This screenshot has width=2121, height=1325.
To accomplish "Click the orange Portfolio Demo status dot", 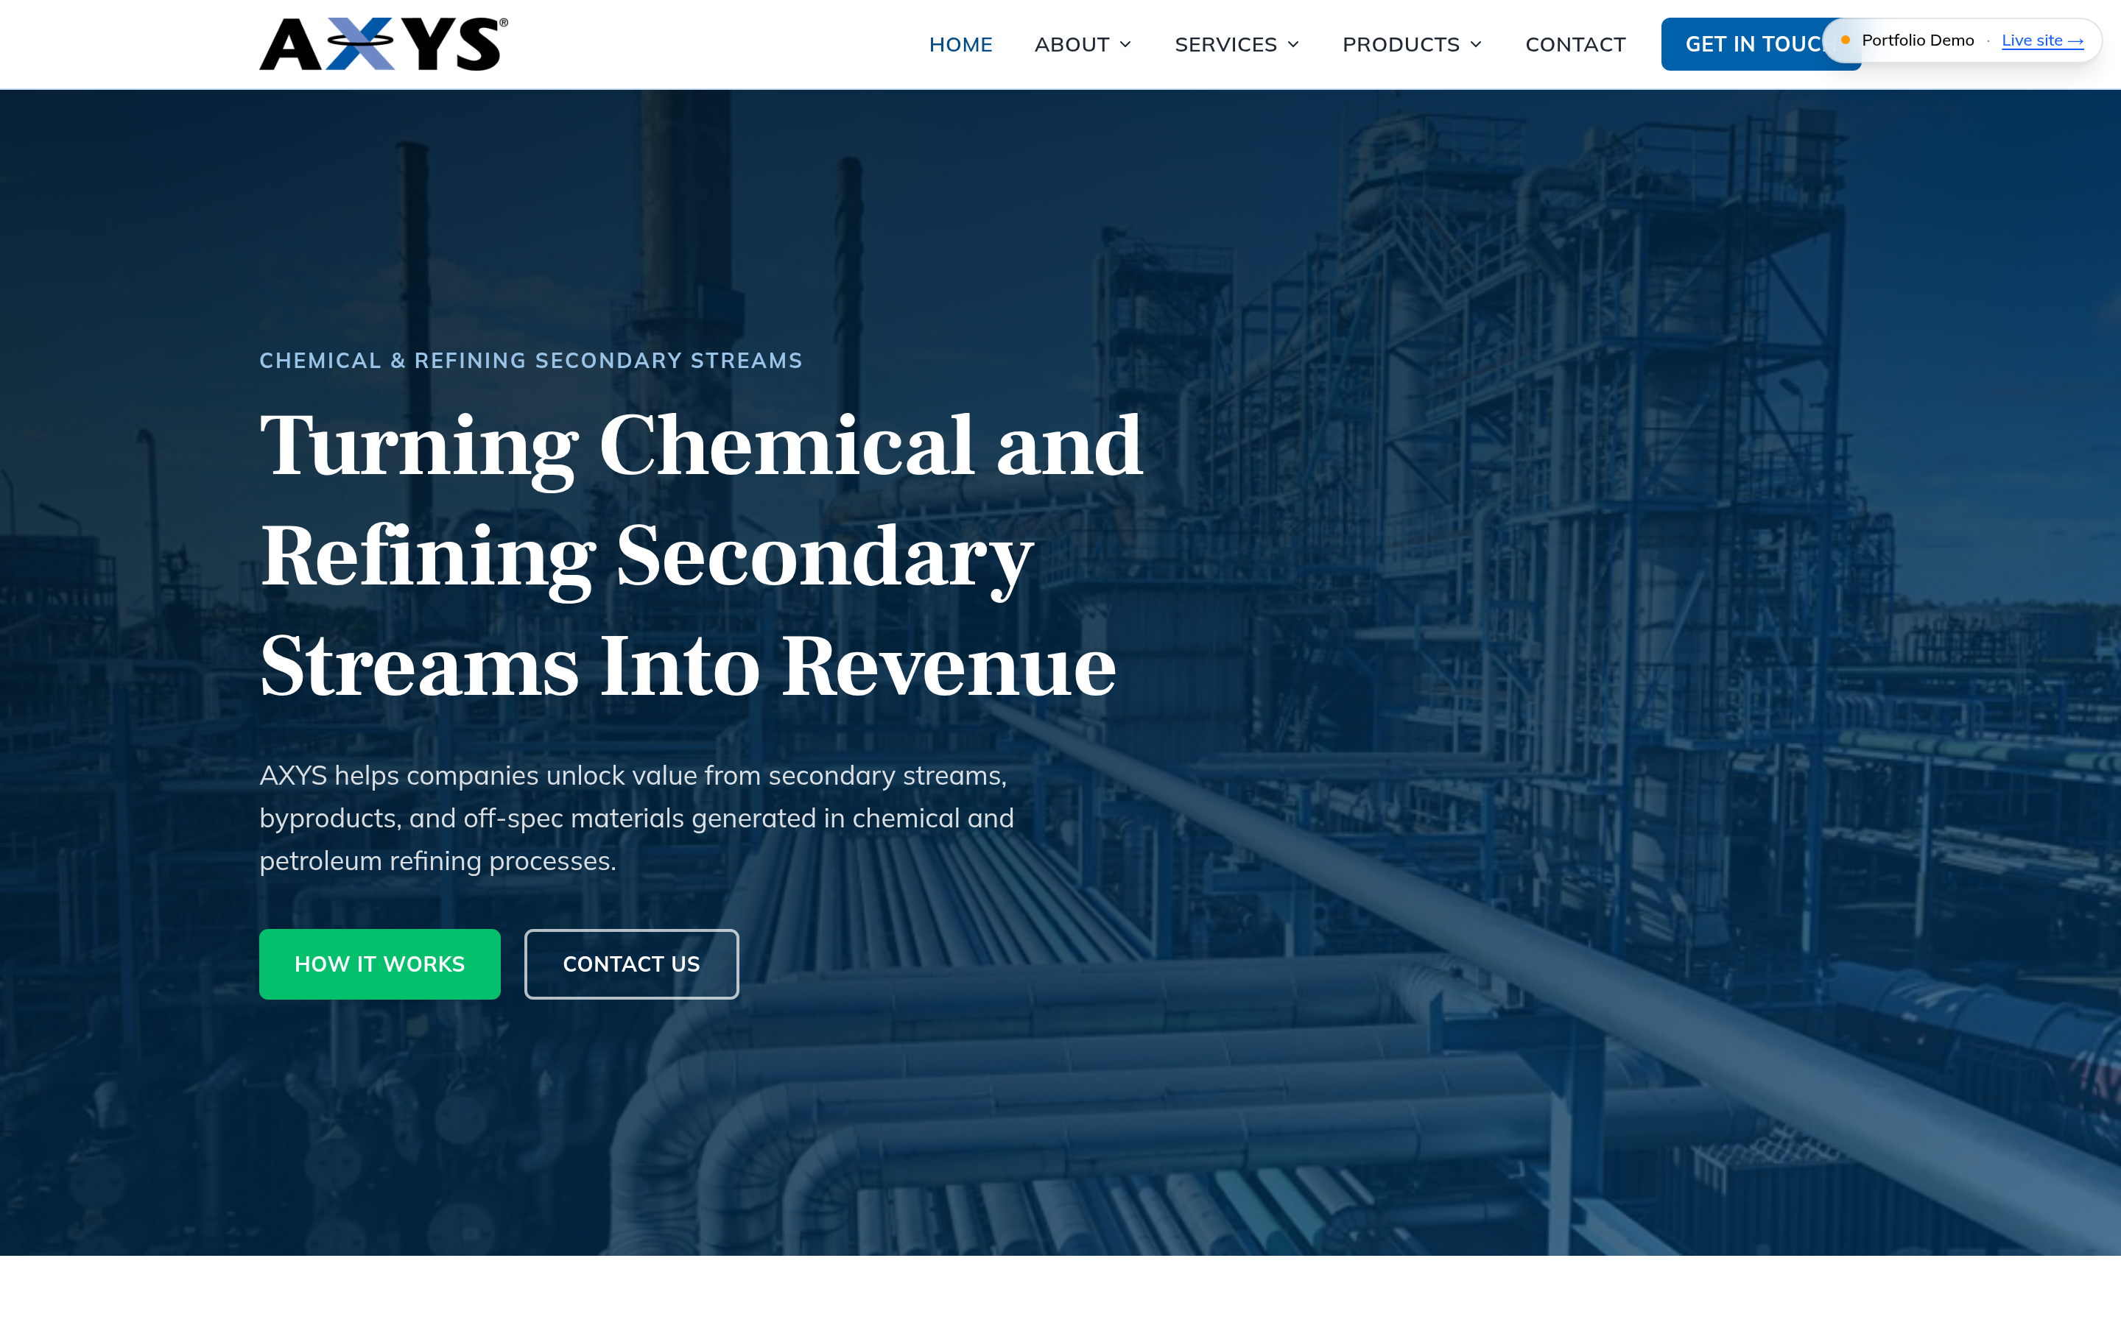I will pos(1845,40).
